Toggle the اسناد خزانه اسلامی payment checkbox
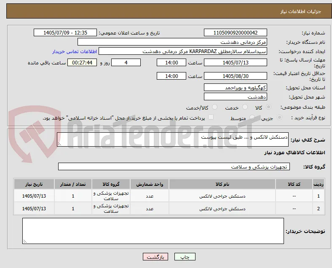Image resolution: width=332 pixels, height=268 pixels. pyautogui.click(x=211, y=117)
